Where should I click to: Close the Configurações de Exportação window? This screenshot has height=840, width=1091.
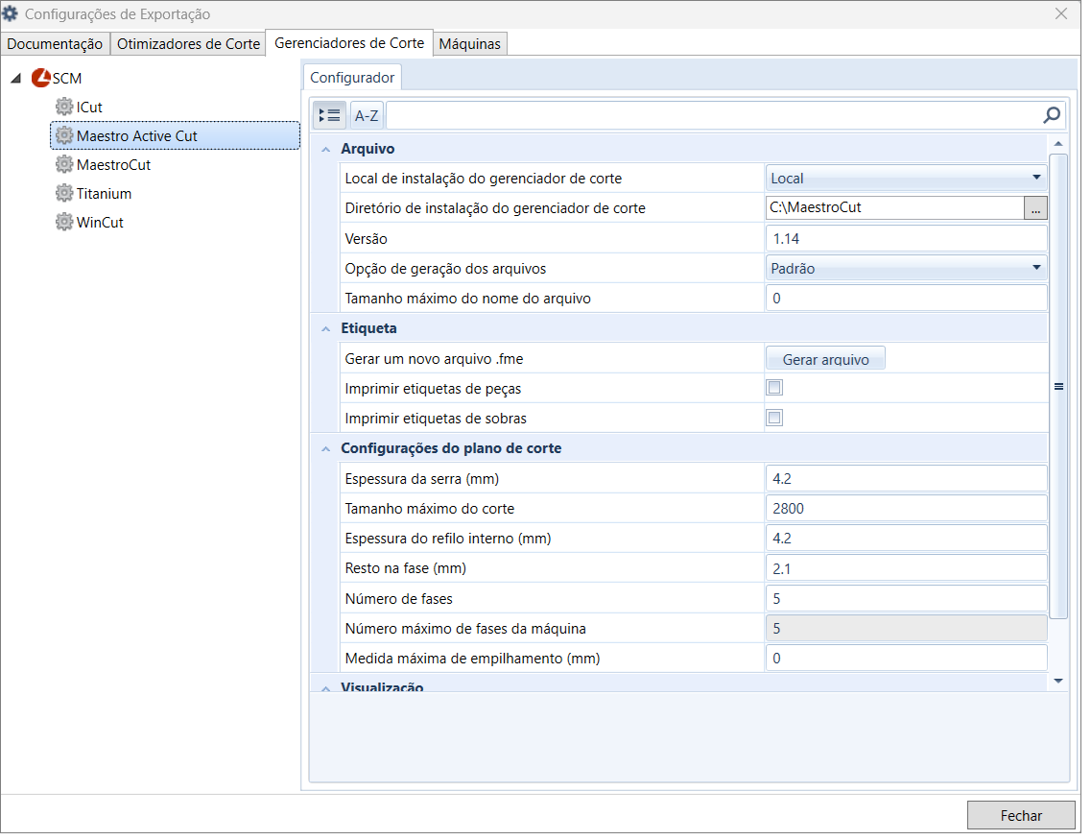pyautogui.click(x=1061, y=13)
